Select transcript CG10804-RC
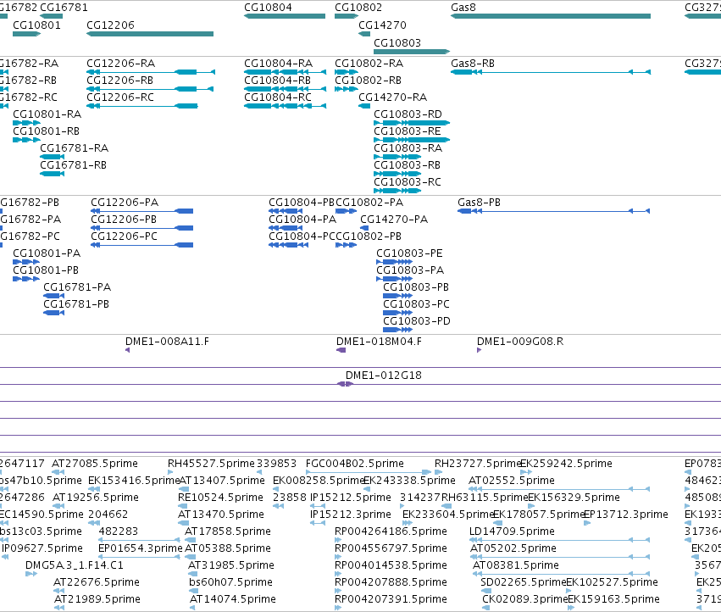The image size is (721, 612). [285, 106]
